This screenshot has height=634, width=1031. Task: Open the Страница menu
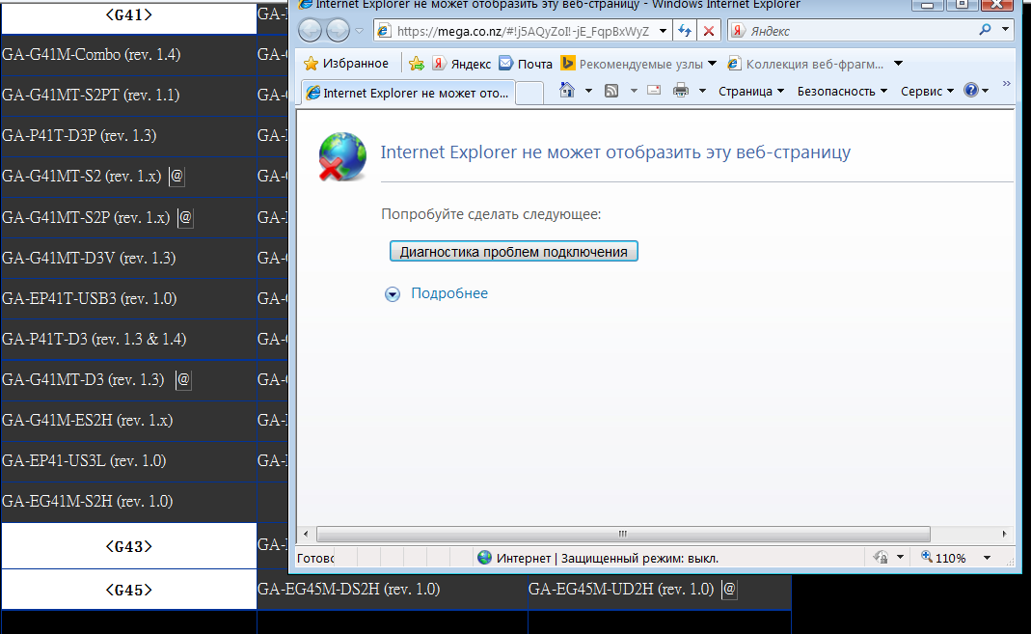[751, 92]
